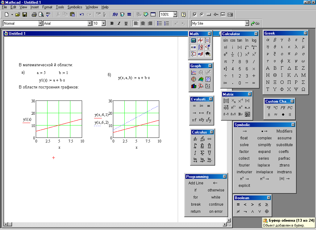Click the Go button
The width and height of the screenshot is (316, 230).
pyautogui.click(x=255, y=23)
